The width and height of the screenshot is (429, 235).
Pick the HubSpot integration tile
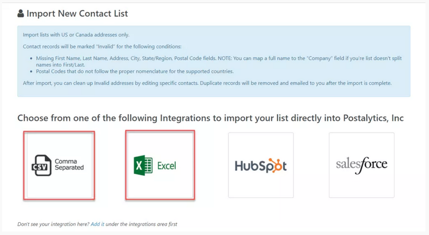point(261,165)
